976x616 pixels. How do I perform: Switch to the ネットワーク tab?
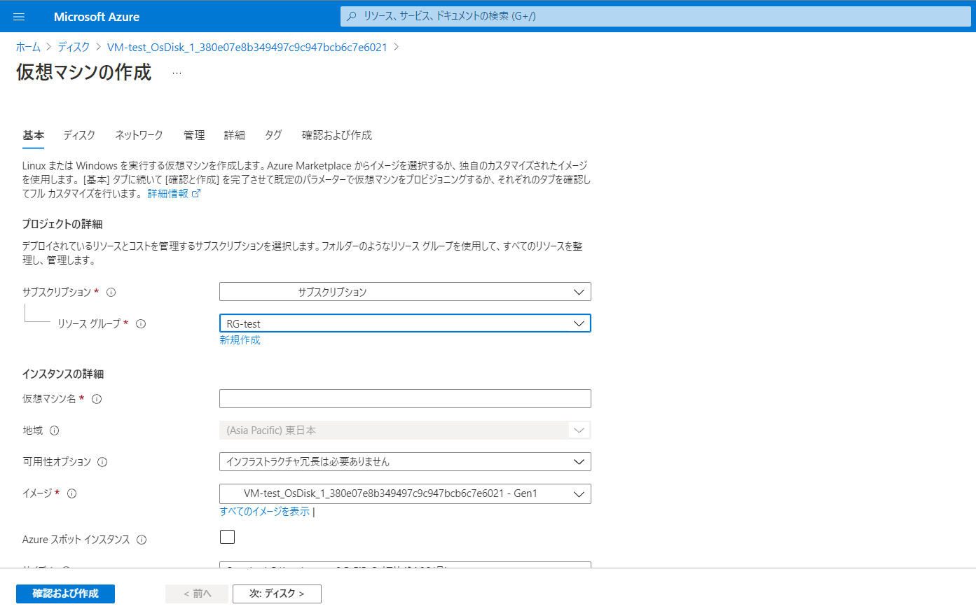click(x=138, y=135)
